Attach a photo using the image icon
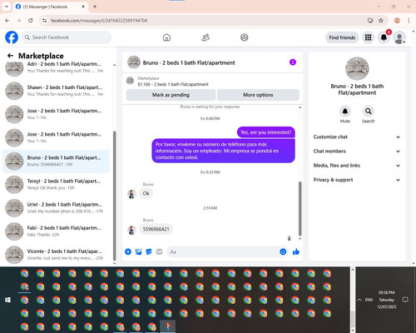Screen dimensions: 416x333 click(138, 251)
